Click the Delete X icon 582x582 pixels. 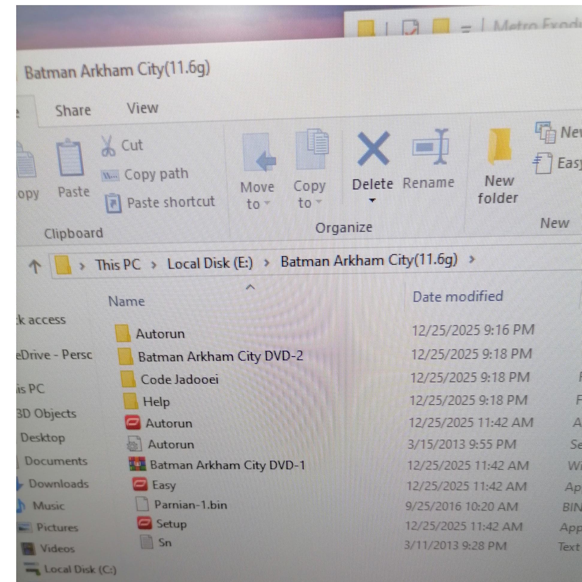(373, 148)
